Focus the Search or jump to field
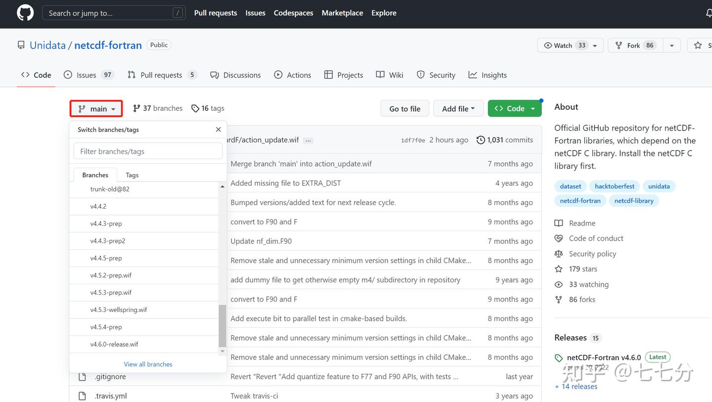The image size is (712, 402). [114, 13]
